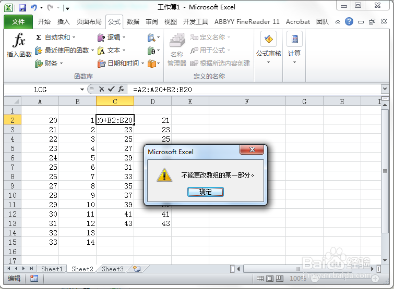The image size is (394, 289).
Task: Open Lookup and Reference functions icon
Action: pyautogui.click(x=153, y=37)
